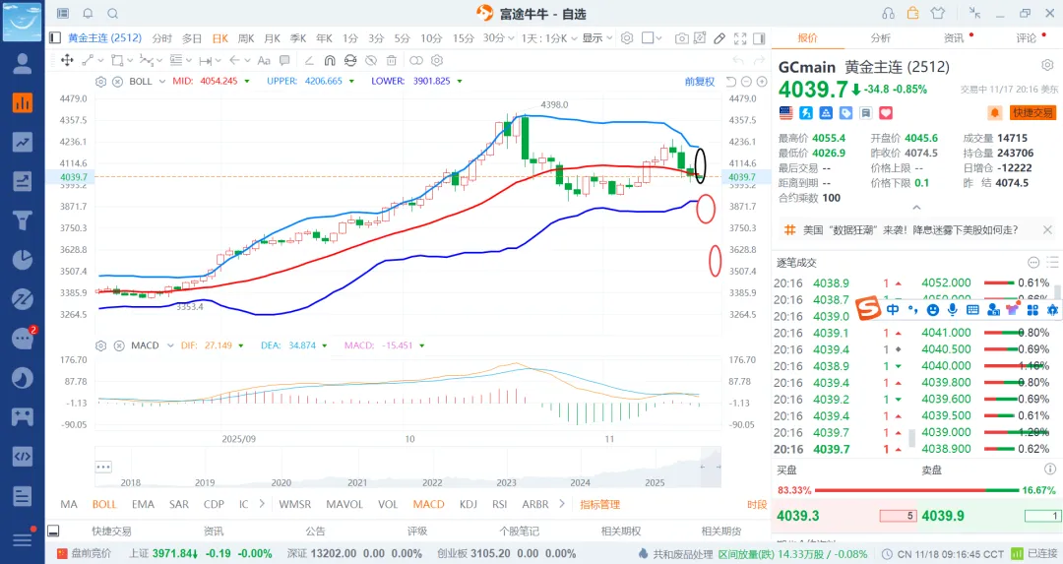This screenshot has width=1063, height=564.
Task: Select the text Aa annotation tool
Action: pyautogui.click(x=264, y=60)
